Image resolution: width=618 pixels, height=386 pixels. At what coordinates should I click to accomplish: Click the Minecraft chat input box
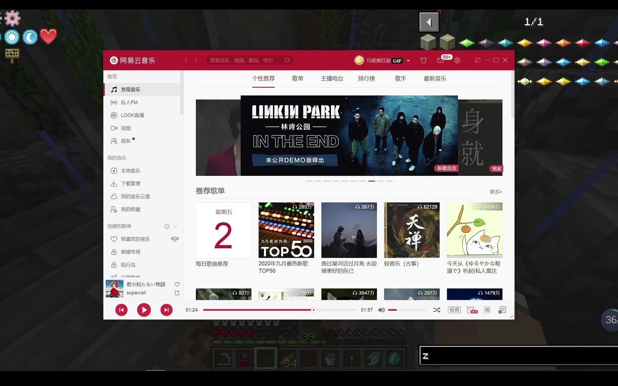(519, 356)
